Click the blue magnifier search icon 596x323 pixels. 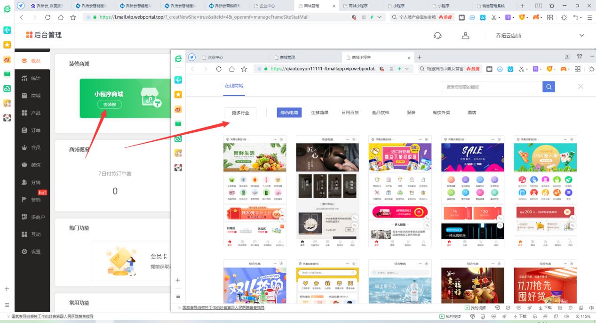(549, 87)
